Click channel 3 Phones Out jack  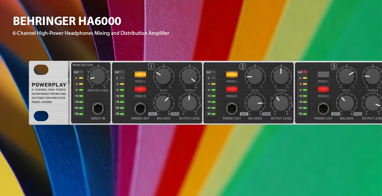click(324, 109)
